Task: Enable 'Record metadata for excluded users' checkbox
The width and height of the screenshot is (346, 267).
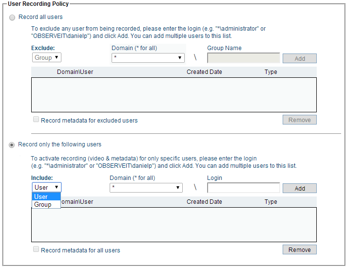Action: [x=36, y=120]
